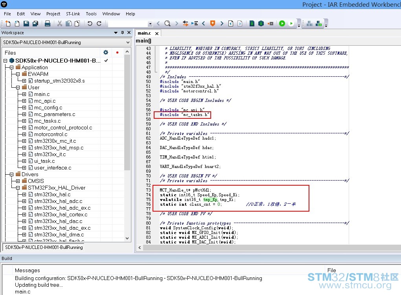Screen dimensions: 401x295
Task: Open the workspace files settings gear
Action: pyautogui.click(x=106, y=52)
